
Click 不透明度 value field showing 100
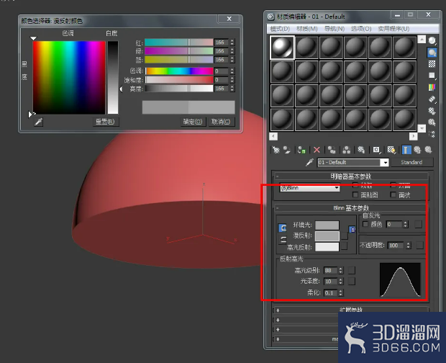pyautogui.click(x=396, y=245)
